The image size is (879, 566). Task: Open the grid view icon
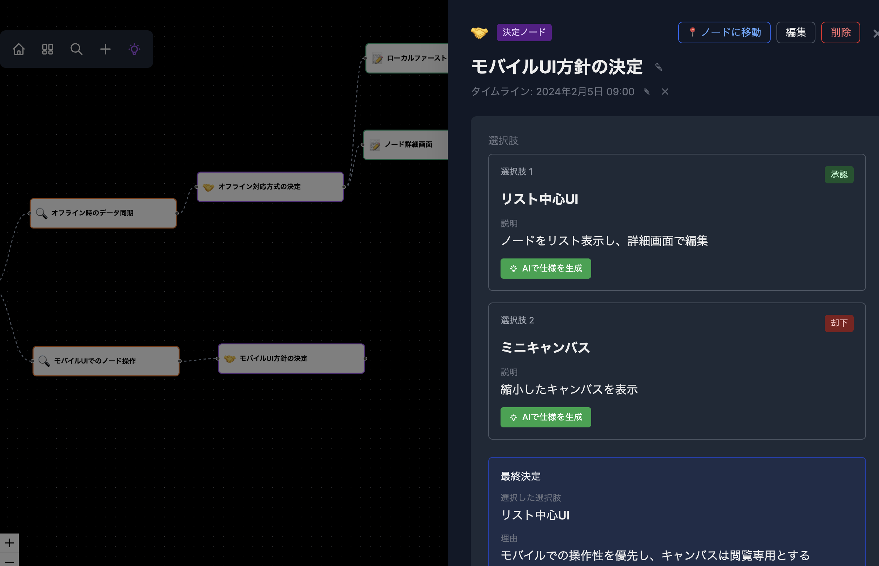pos(47,49)
